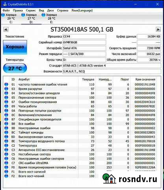Open the Сервис menu

(31, 10)
